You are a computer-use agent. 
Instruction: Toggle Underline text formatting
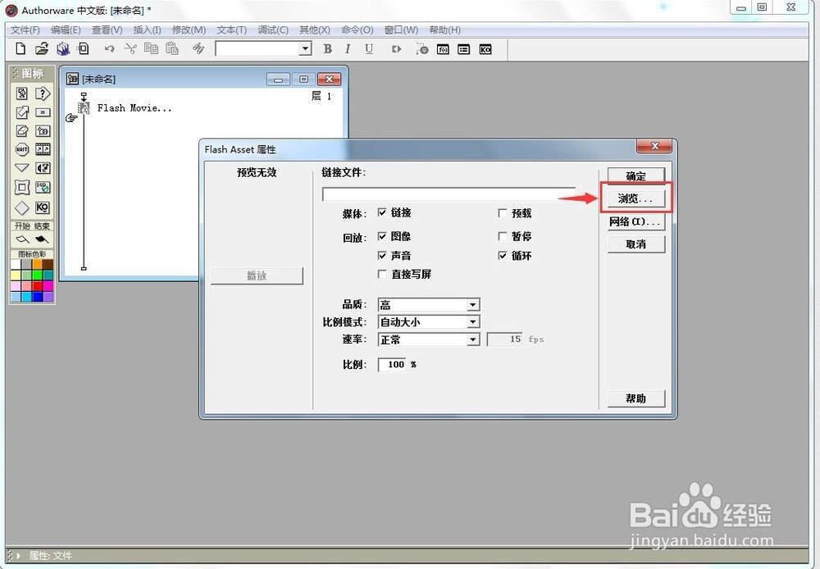pos(369,48)
